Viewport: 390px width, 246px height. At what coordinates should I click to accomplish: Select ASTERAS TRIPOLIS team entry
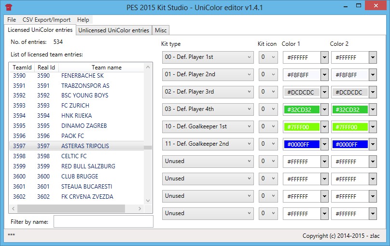[x=77, y=146]
